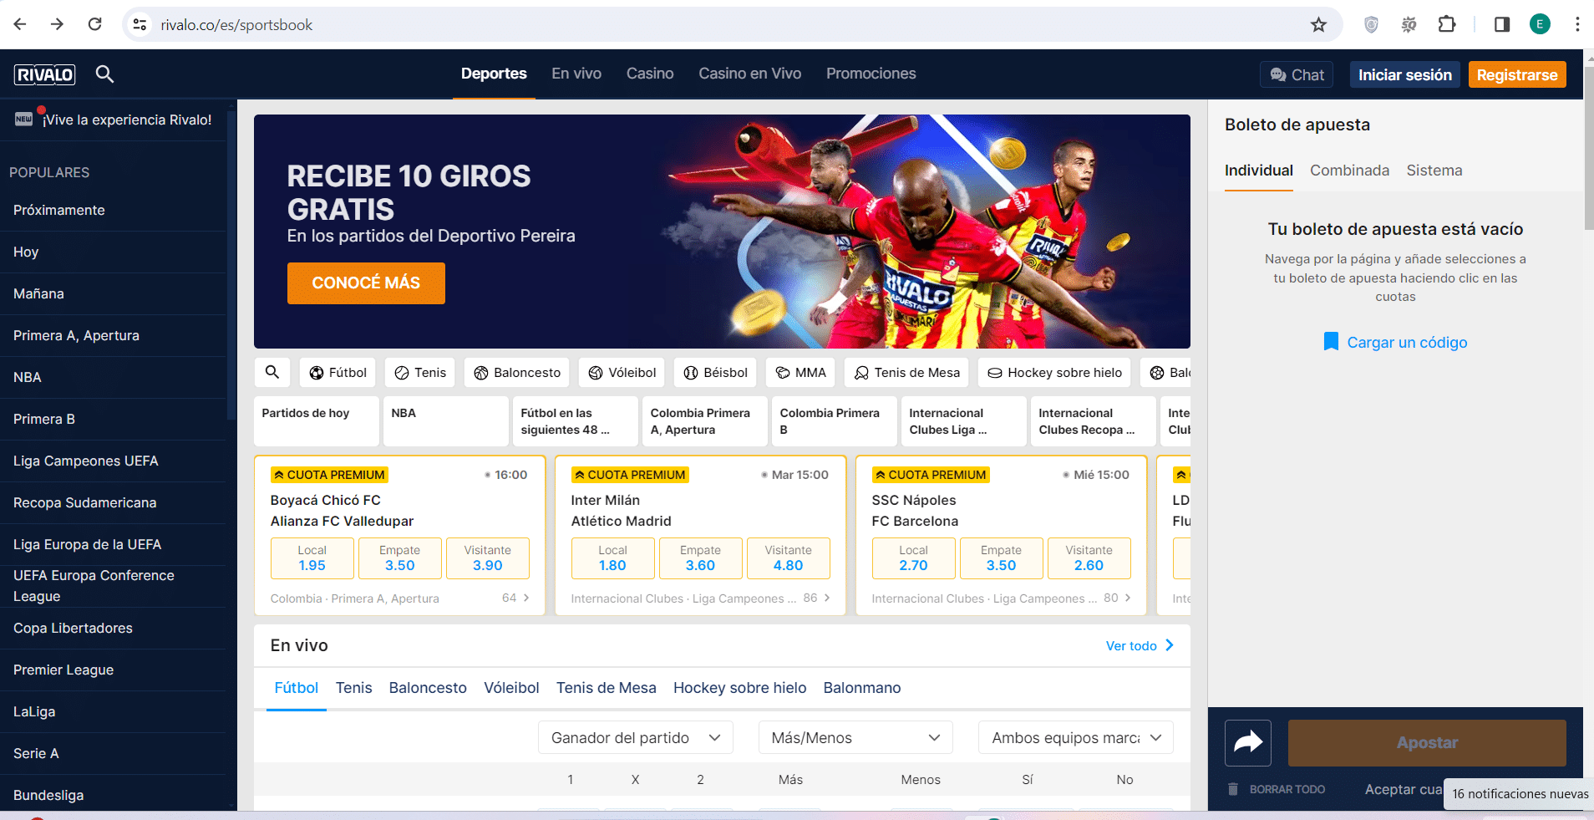Reload the page
Screen dimensions: 1594x820
pos(95,24)
